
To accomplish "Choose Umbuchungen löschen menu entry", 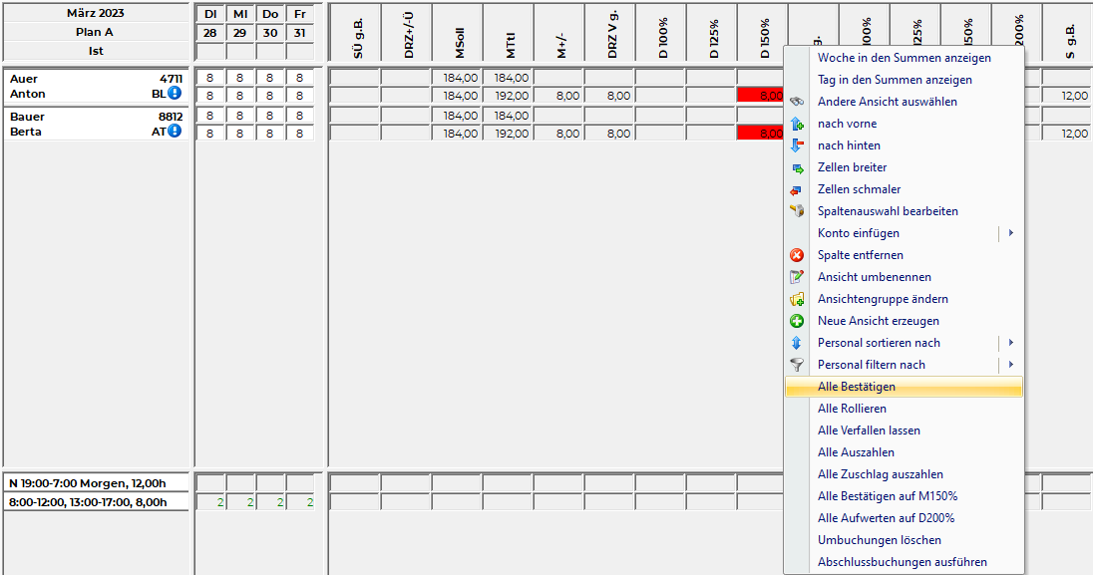I will pyautogui.click(x=879, y=540).
